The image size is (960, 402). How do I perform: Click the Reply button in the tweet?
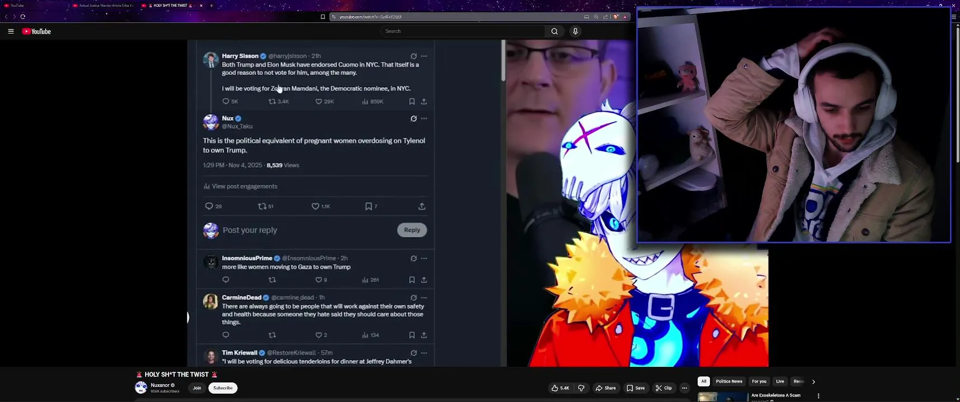click(x=412, y=230)
